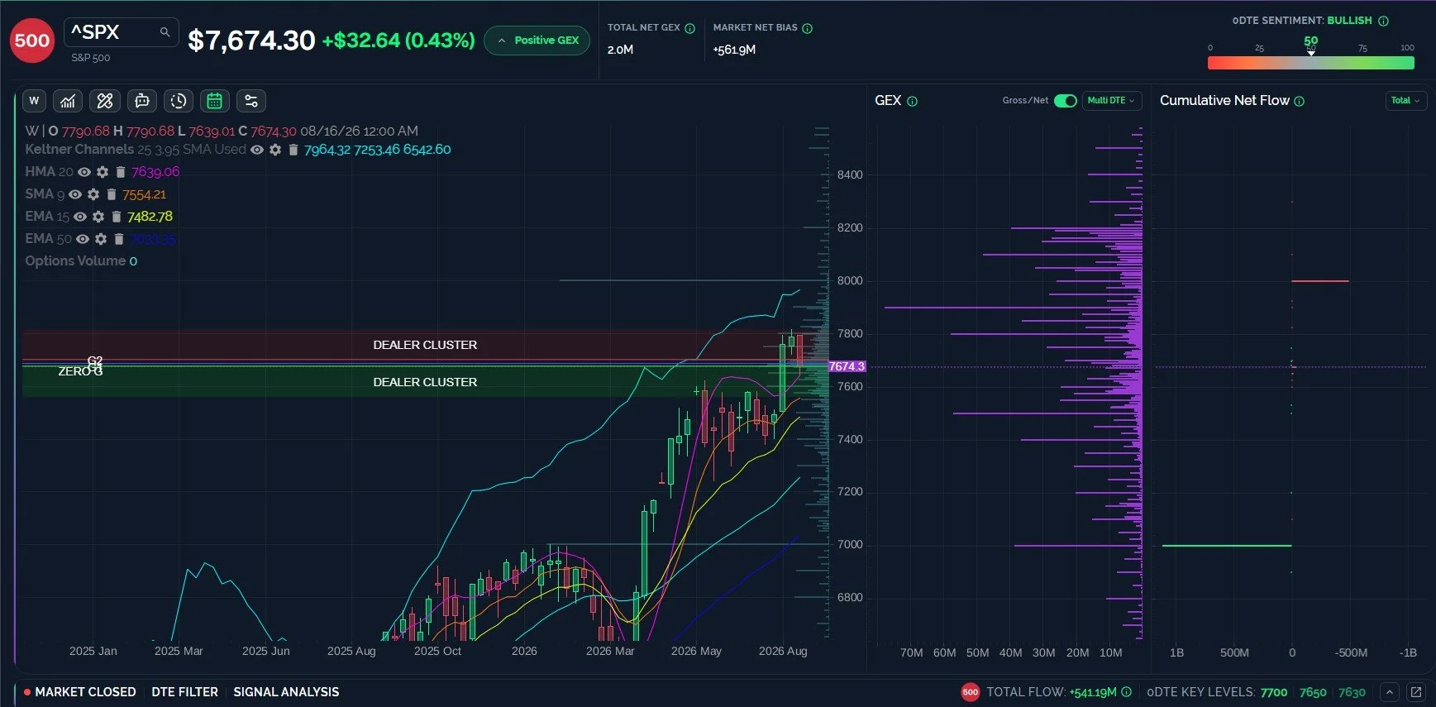Click the 7674.3 price label on axis
Screen dimensions: 1436x707
pos(847,366)
